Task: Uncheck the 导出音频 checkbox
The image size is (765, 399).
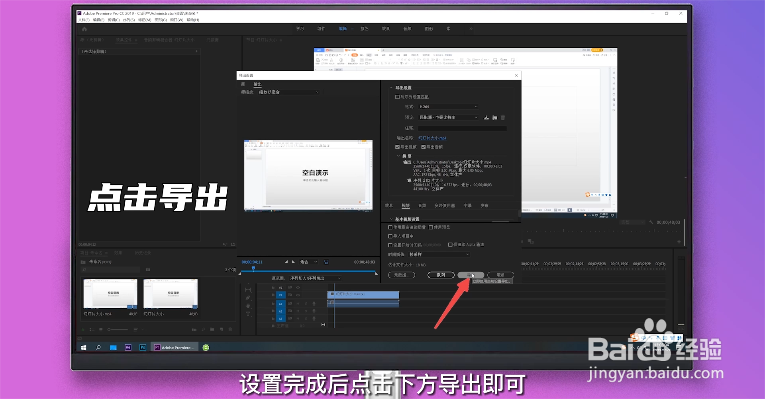Action: pyautogui.click(x=424, y=147)
